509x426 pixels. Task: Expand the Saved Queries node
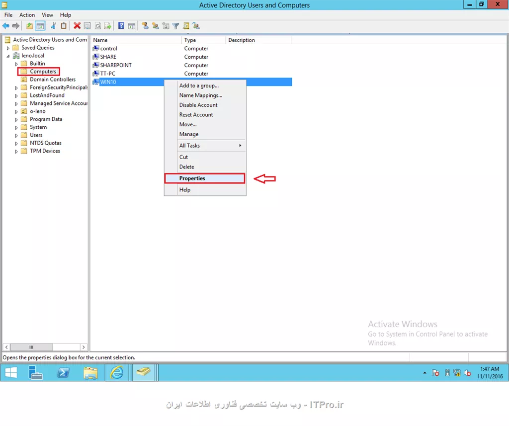[8, 48]
